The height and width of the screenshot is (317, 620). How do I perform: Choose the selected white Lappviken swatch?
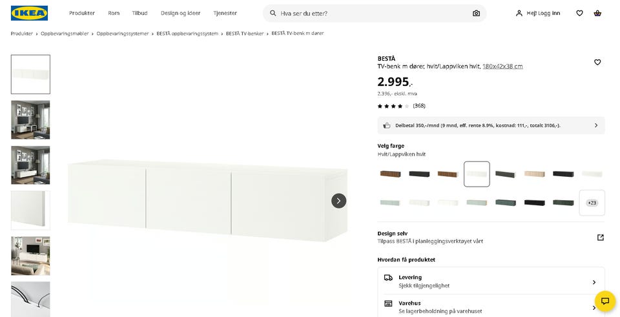(477, 174)
